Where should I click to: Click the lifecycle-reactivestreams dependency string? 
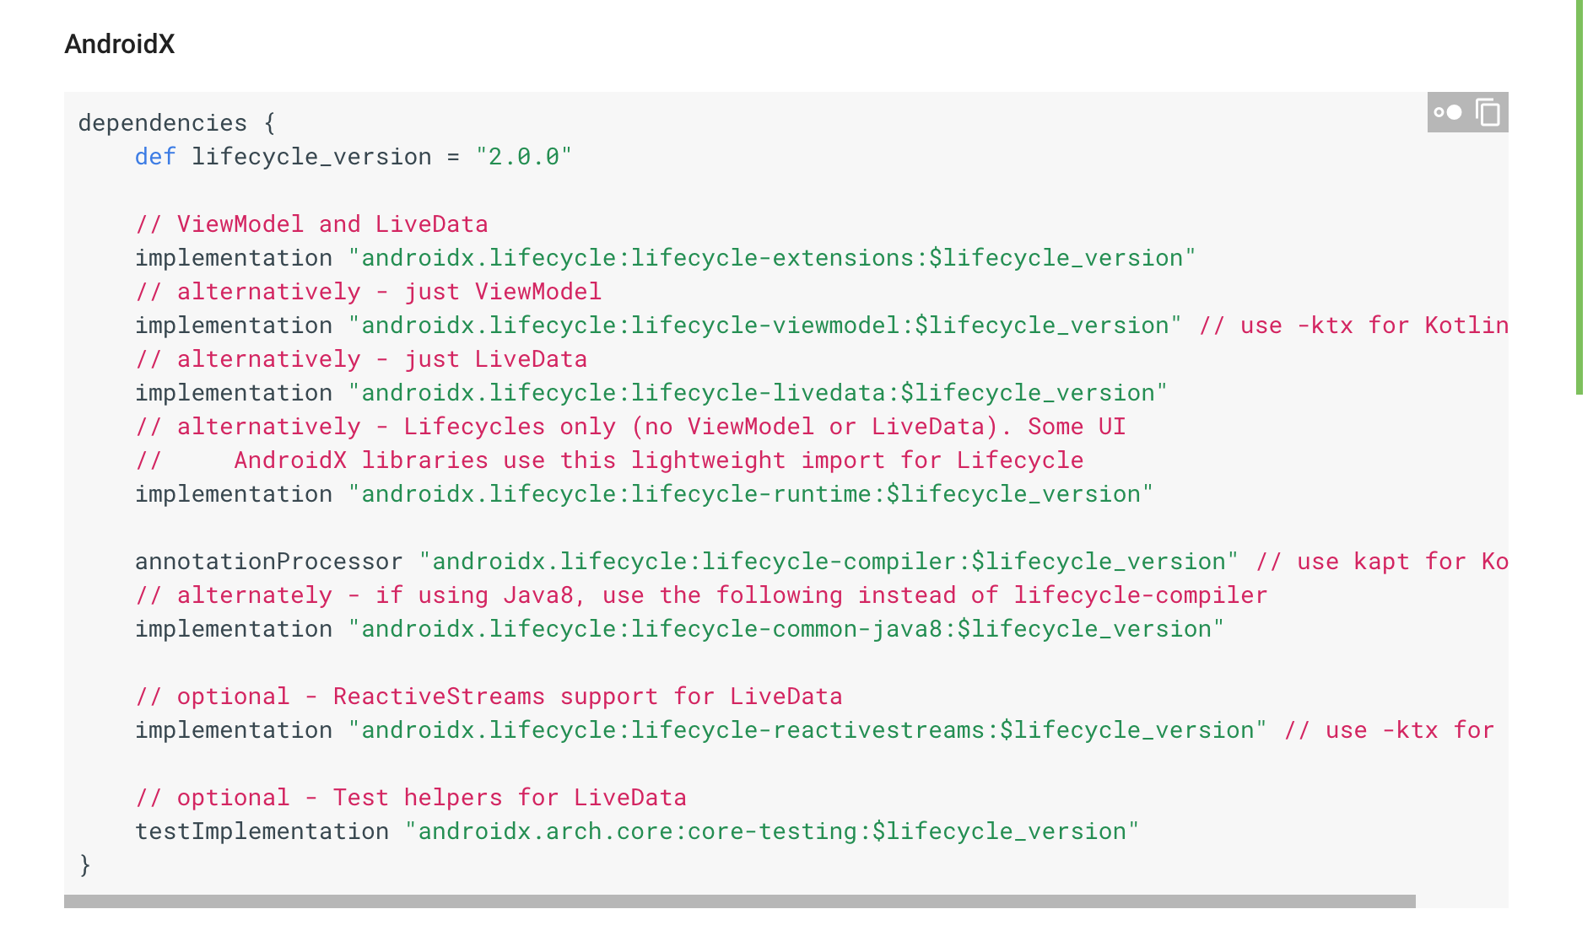tap(807, 730)
